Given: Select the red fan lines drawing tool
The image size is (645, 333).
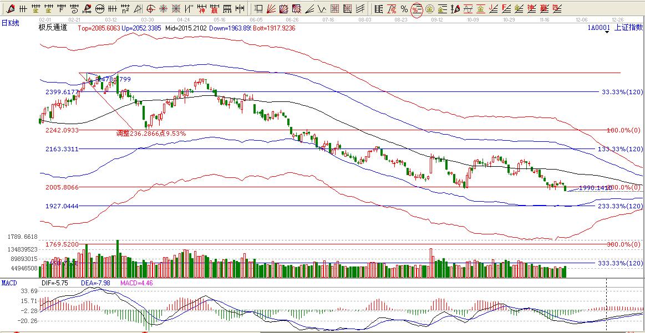Looking at the screenshot, I should click(x=271, y=9).
